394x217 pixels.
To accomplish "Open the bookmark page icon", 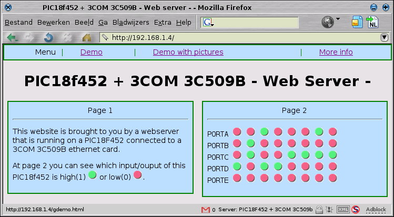I will (x=357, y=22).
